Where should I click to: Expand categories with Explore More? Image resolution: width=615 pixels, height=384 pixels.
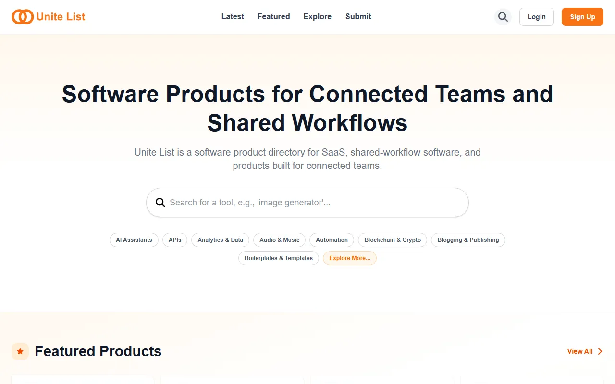(x=349, y=258)
